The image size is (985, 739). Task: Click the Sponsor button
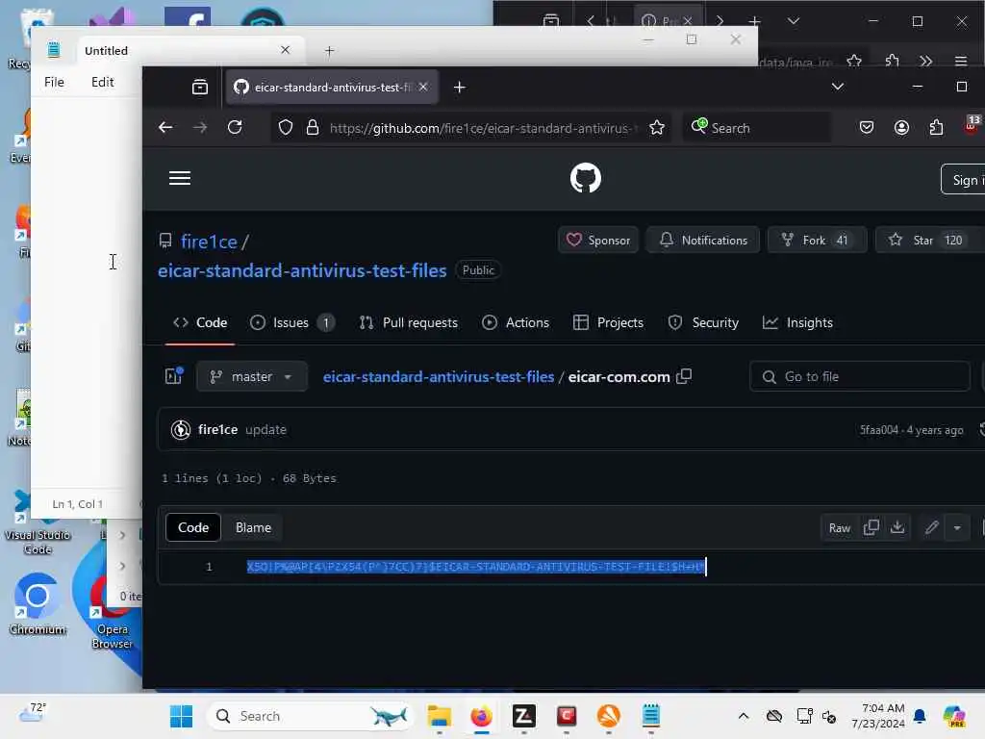598,240
